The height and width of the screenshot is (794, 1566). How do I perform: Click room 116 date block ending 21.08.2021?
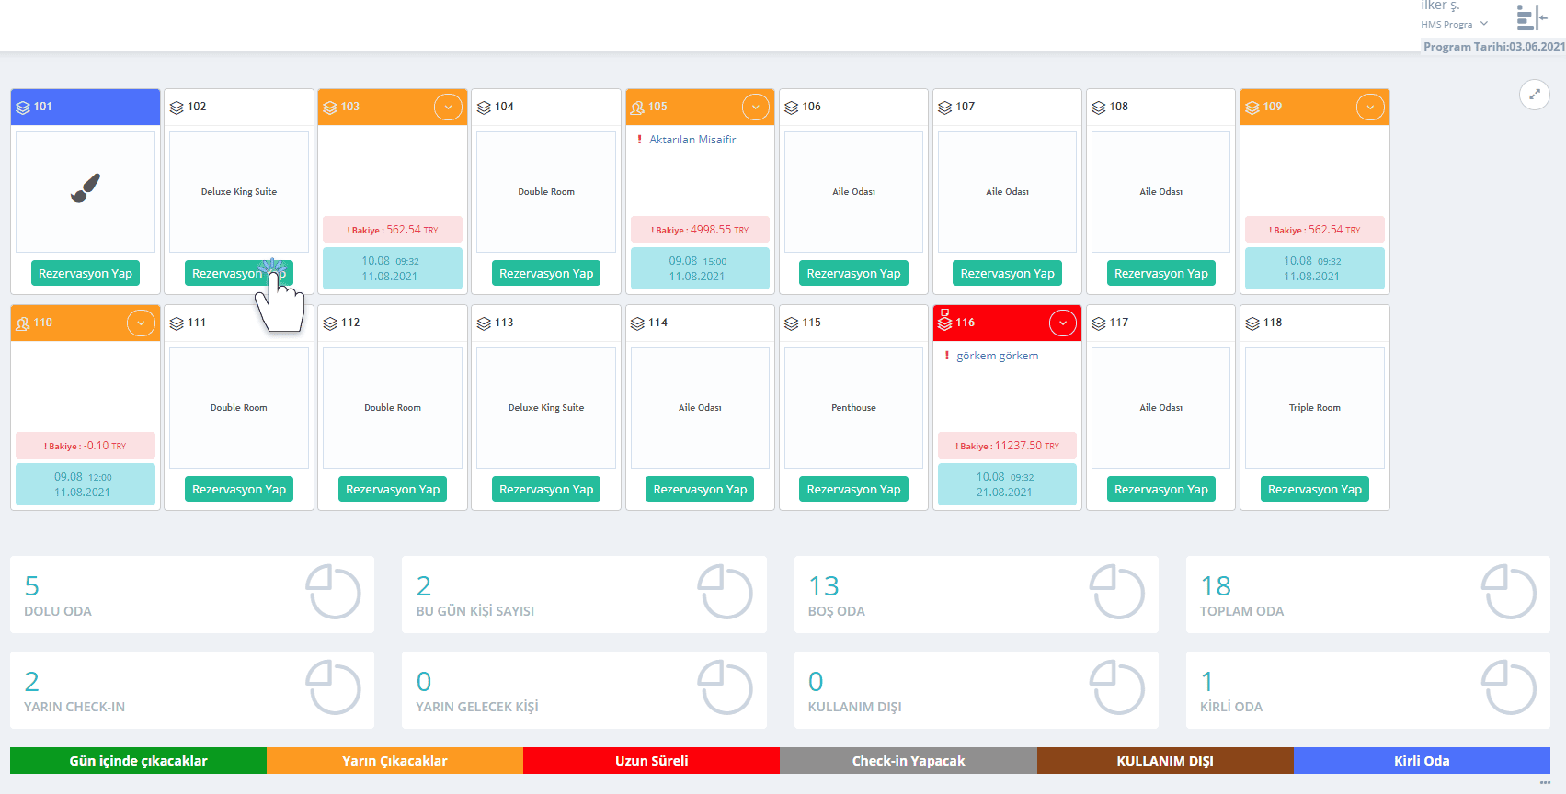(x=1007, y=484)
